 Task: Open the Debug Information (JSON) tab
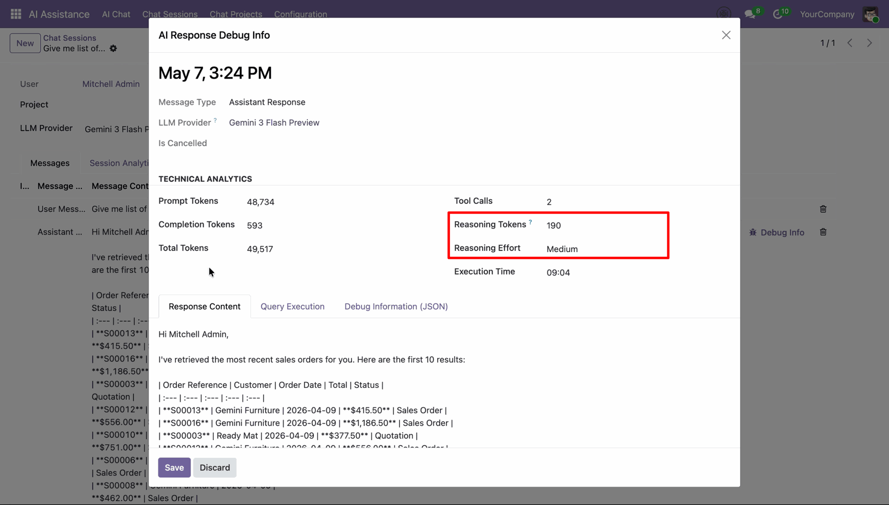pyautogui.click(x=396, y=307)
